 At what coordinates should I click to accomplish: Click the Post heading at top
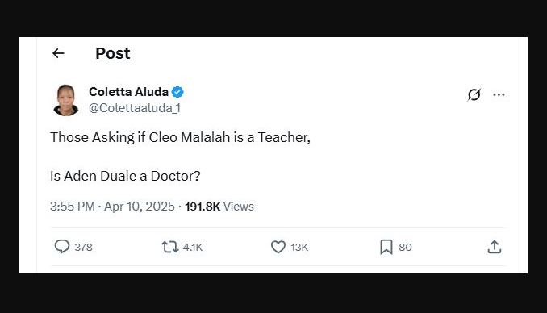[x=113, y=53]
